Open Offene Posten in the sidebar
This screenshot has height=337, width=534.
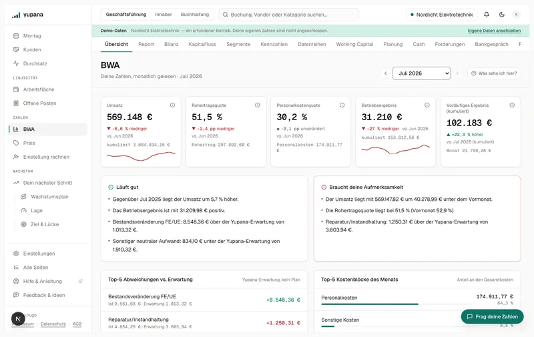48,103
